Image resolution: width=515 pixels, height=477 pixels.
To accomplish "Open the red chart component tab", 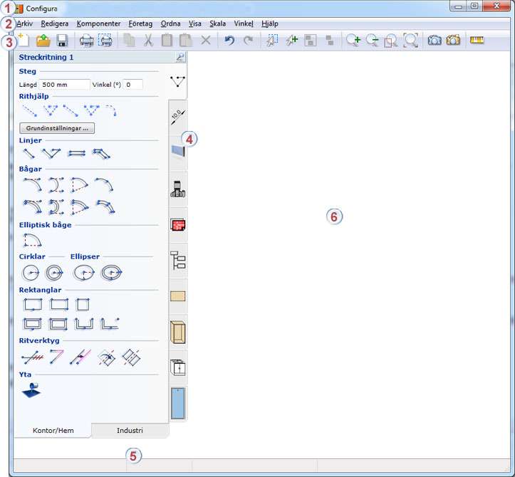I will [x=177, y=225].
